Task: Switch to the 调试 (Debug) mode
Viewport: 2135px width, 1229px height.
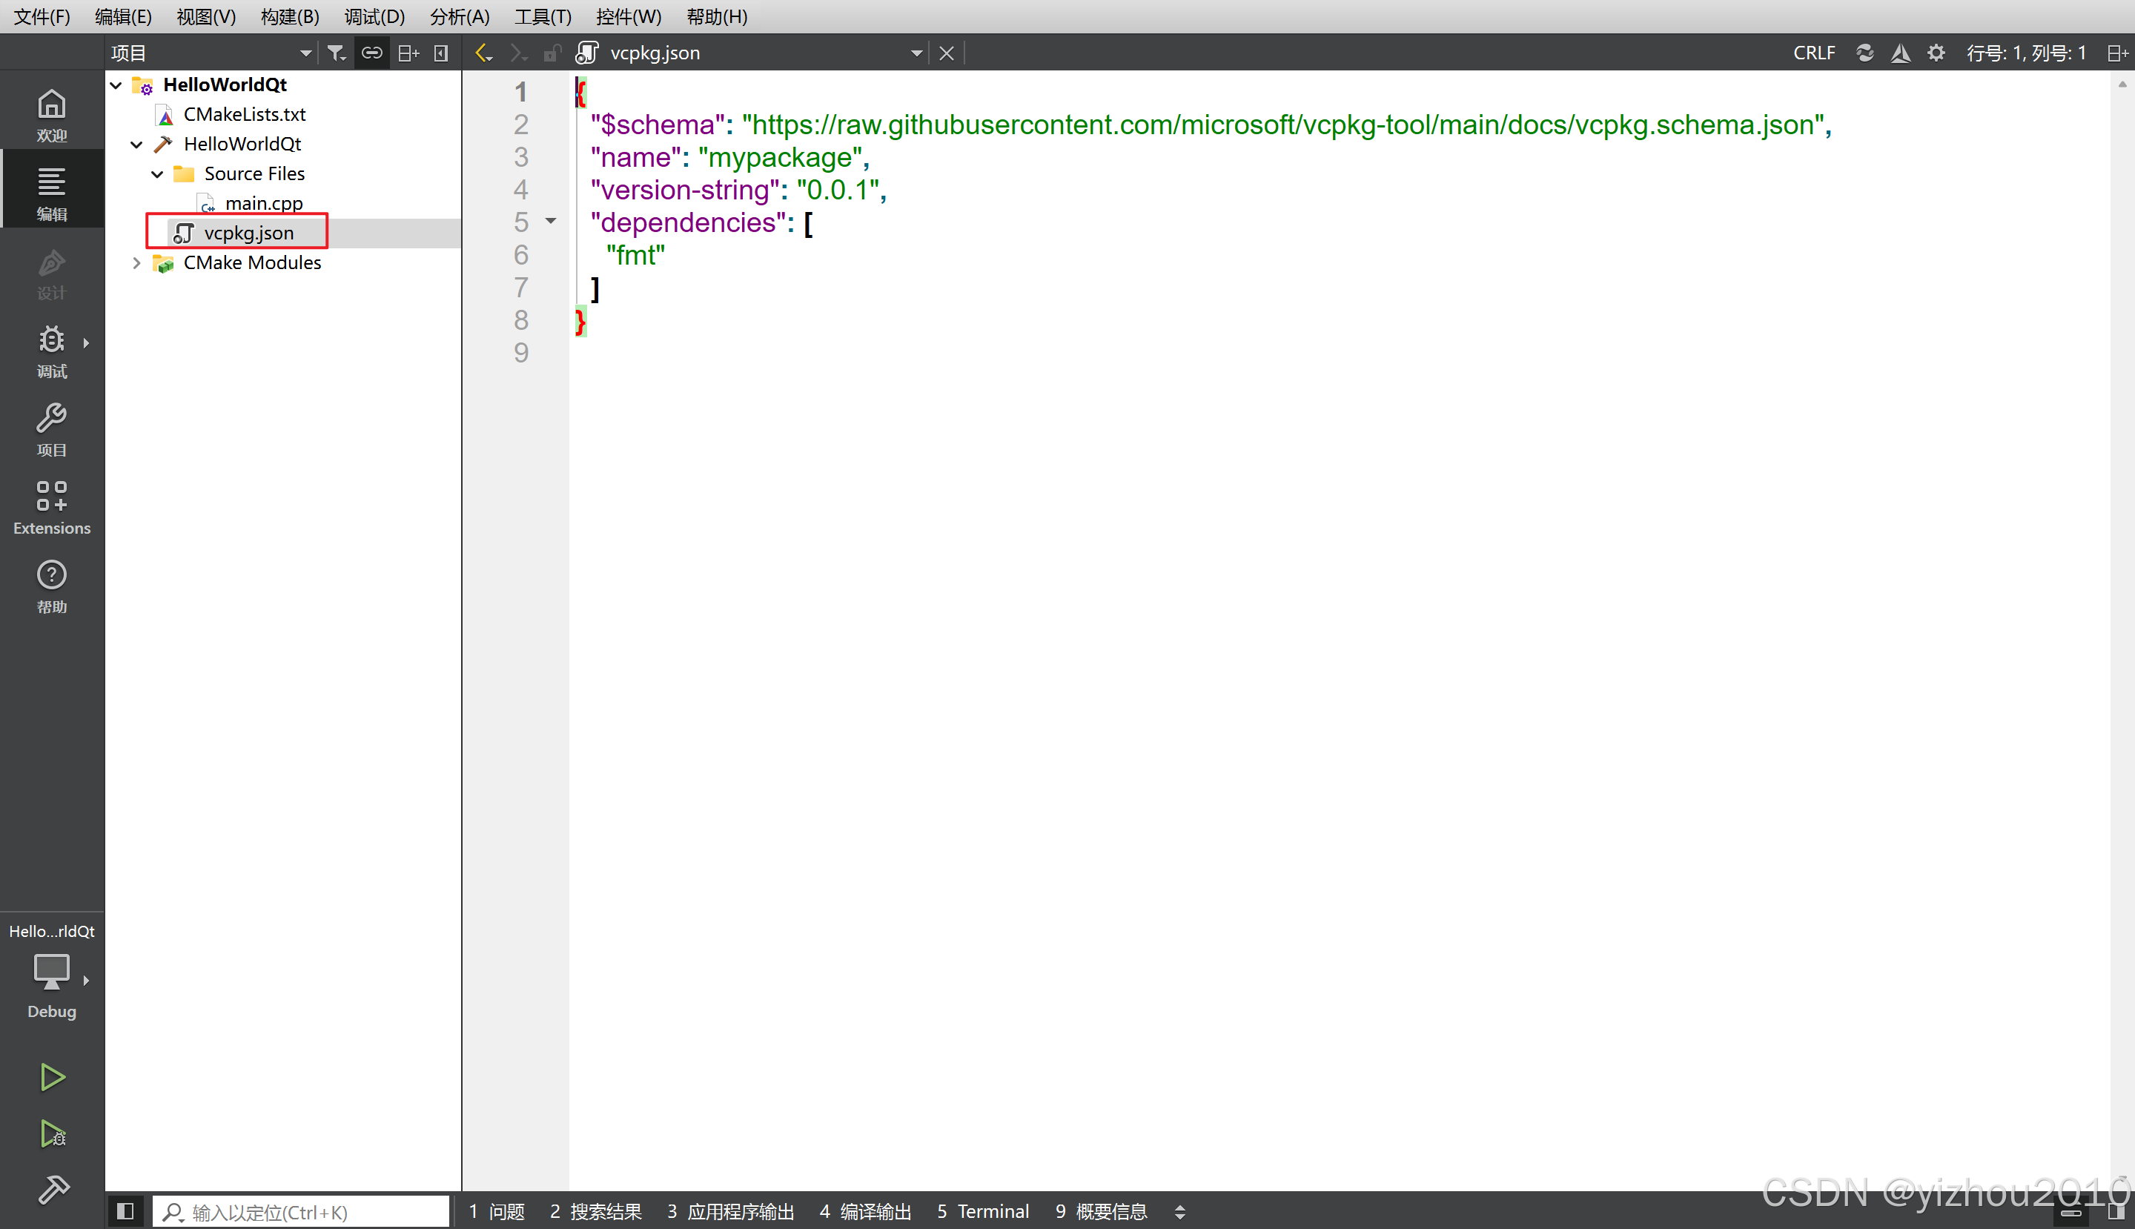Action: (x=51, y=351)
